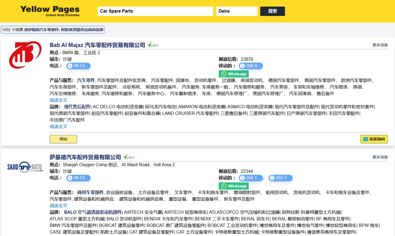395x236 pixels.
Task: Open the 萨基德汽车配件贸易有限公司 listing
Action: 85,157
